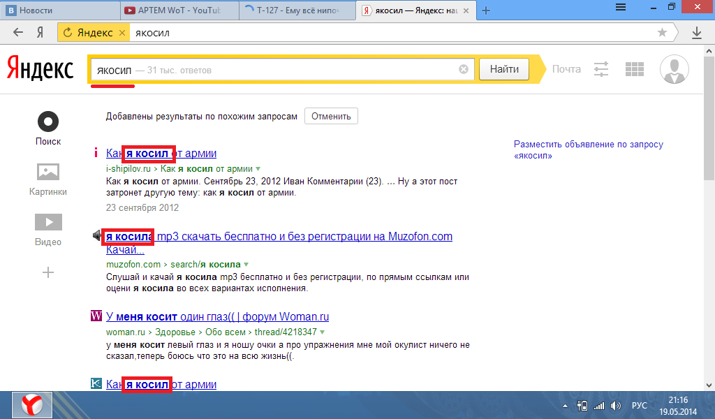Screen dimensions: 715x419
Task: Open the last Как я косил от армии result
Action: pyautogui.click(x=161, y=384)
